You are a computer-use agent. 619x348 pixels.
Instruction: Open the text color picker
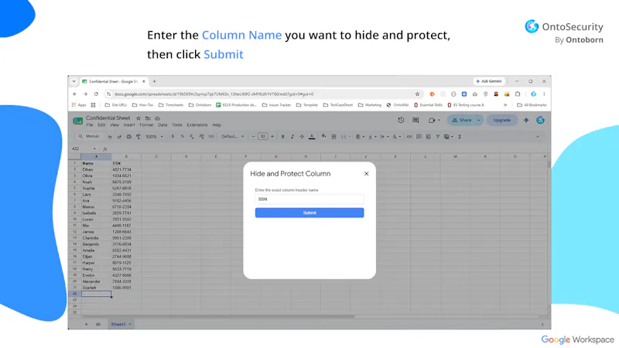[312, 137]
